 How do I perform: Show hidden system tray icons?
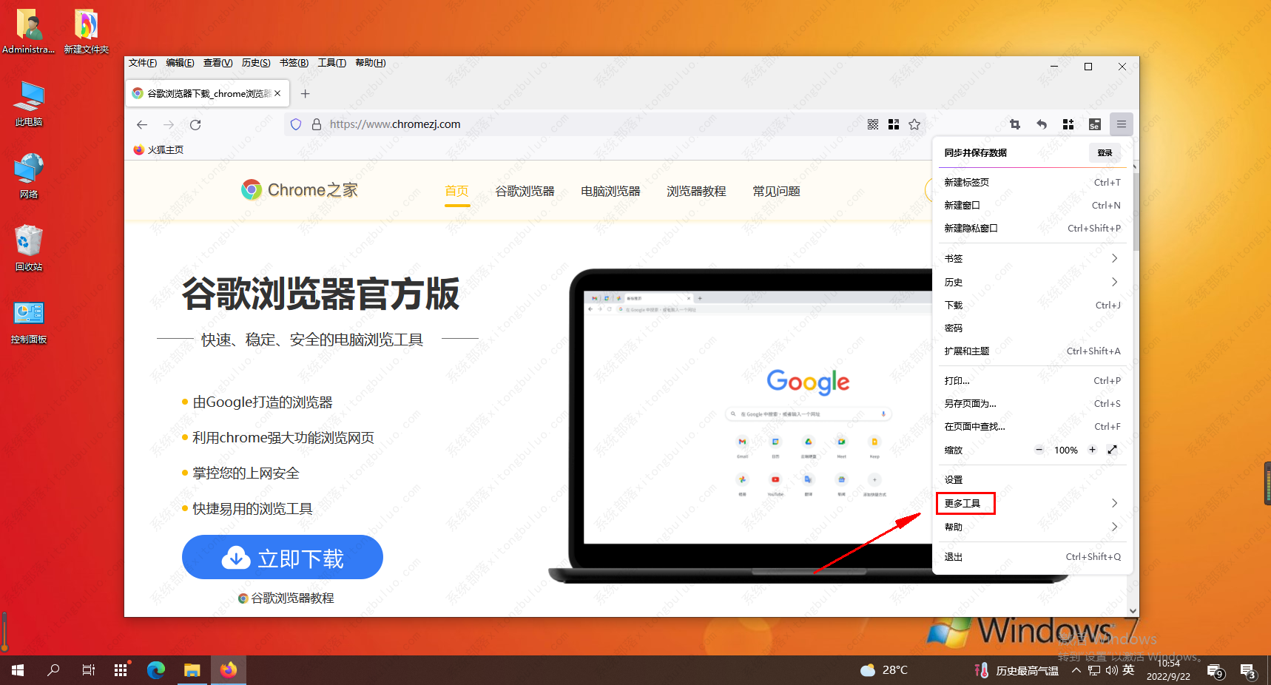1076,670
